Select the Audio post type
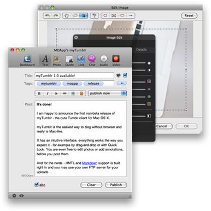 [x=104, y=61]
